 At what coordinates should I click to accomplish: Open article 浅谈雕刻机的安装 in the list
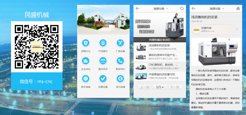coord(160,47)
